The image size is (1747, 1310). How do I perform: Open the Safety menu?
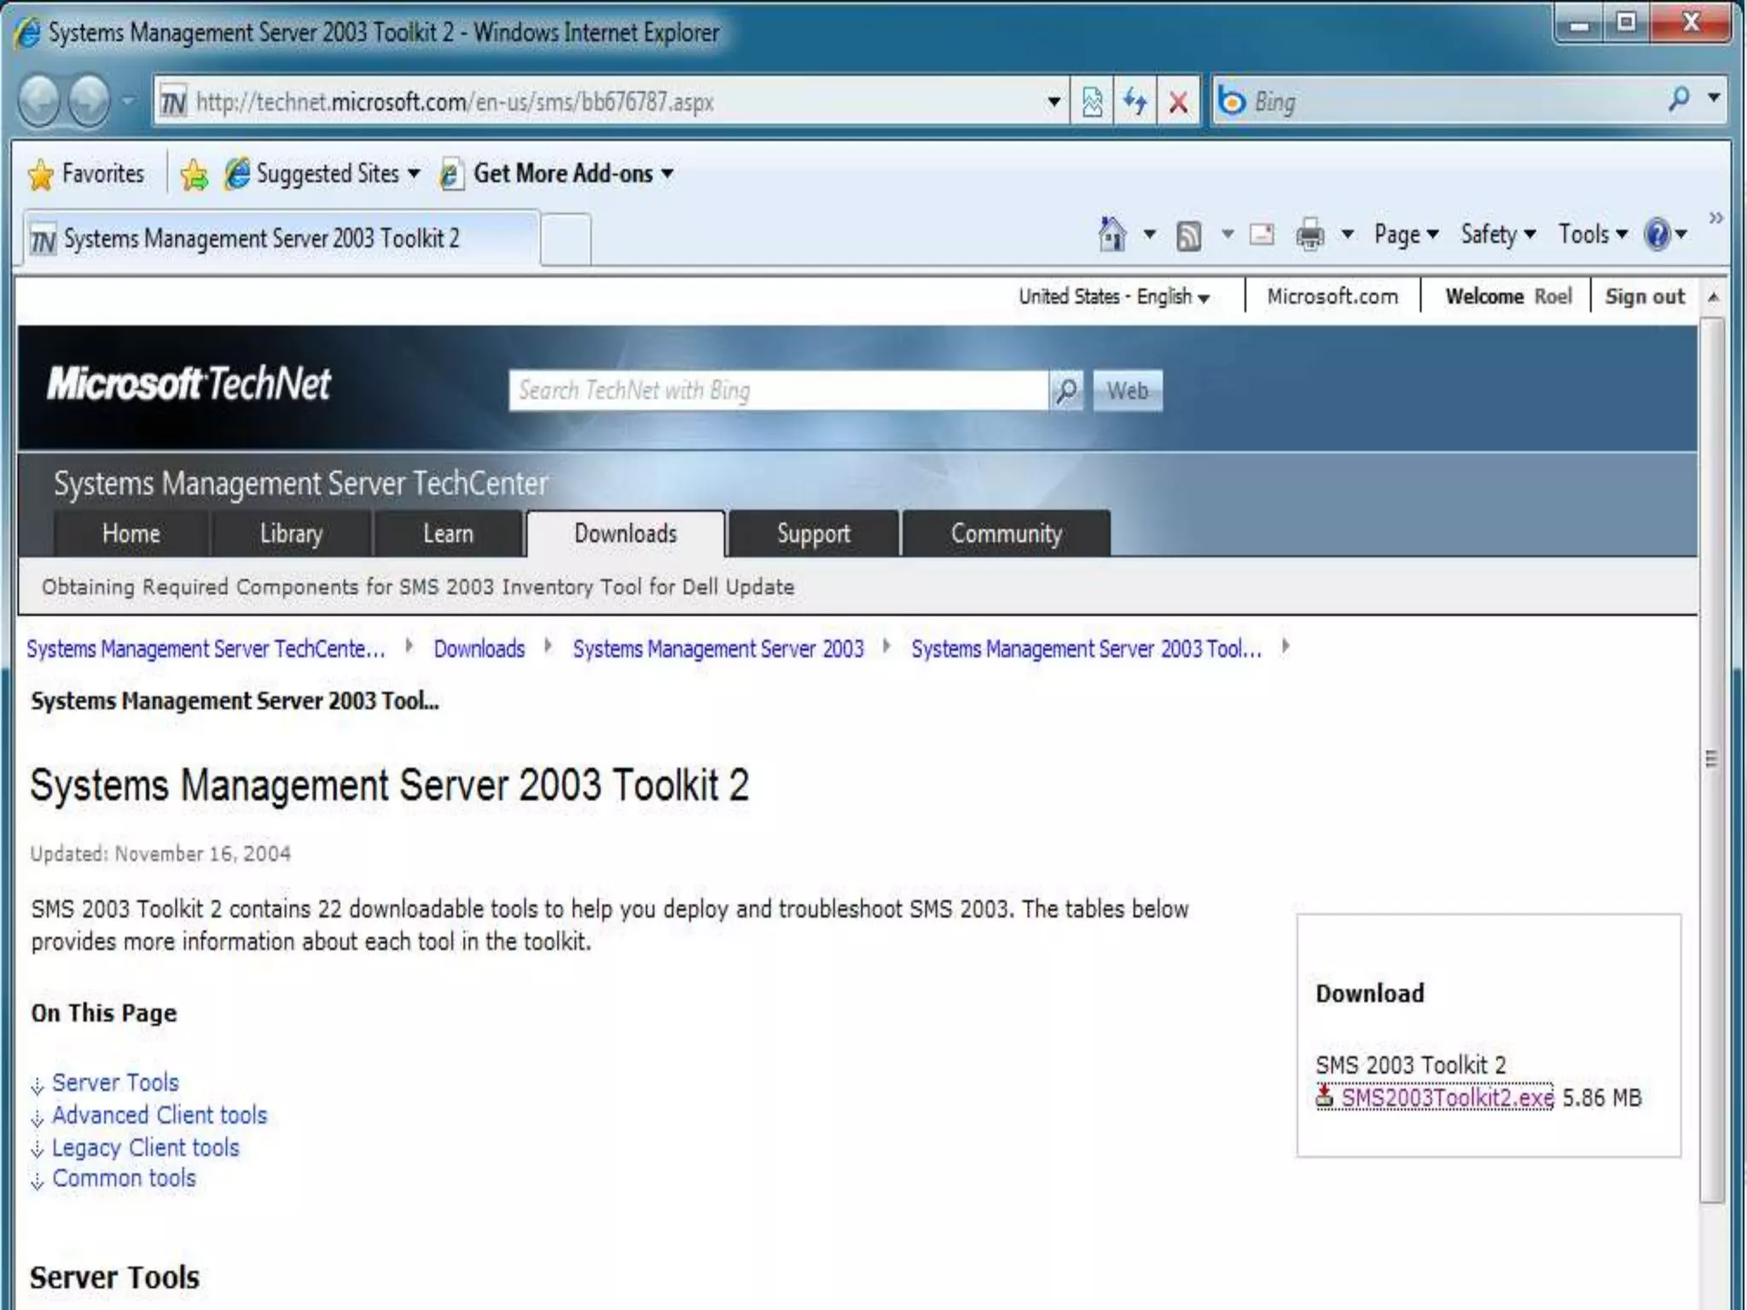(x=1498, y=235)
